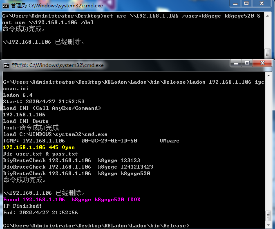This screenshot has height=229, width=275.
Task: Close the top cmd.exe window
Action: click(x=262, y=3)
